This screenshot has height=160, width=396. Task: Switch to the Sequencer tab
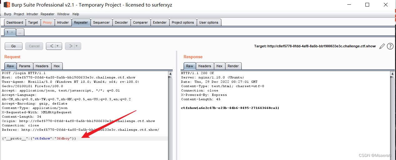pyautogui.click(x=101, y=22)
